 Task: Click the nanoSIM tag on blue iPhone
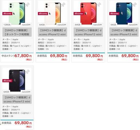pyautogui.click(x=133, y=25)
